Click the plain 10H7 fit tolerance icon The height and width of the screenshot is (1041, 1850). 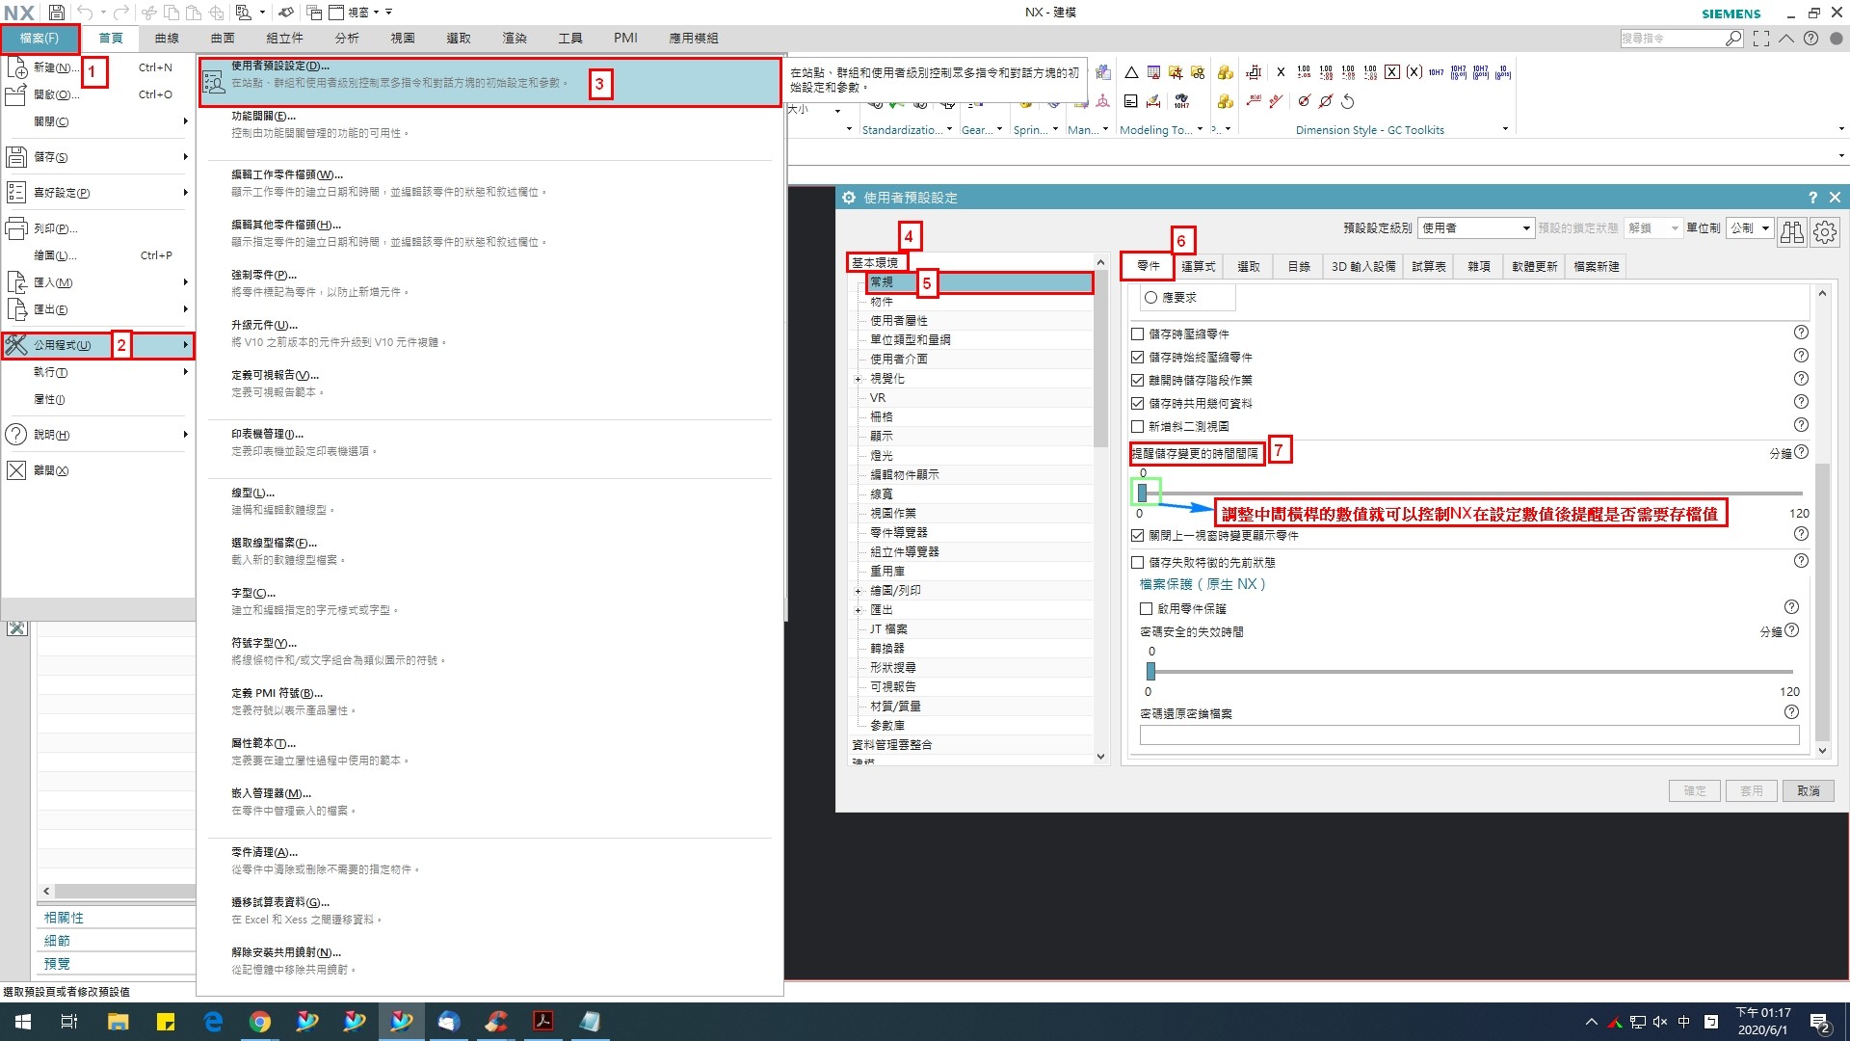1436,72
